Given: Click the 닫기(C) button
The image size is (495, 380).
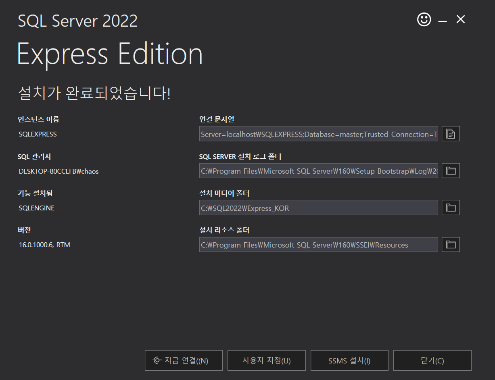Looking at the screenshot, I should coord(432,360).
